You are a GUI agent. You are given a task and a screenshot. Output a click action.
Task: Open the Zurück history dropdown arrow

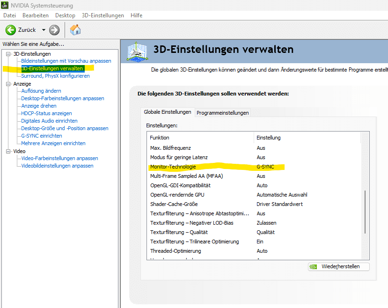[44, 30]
